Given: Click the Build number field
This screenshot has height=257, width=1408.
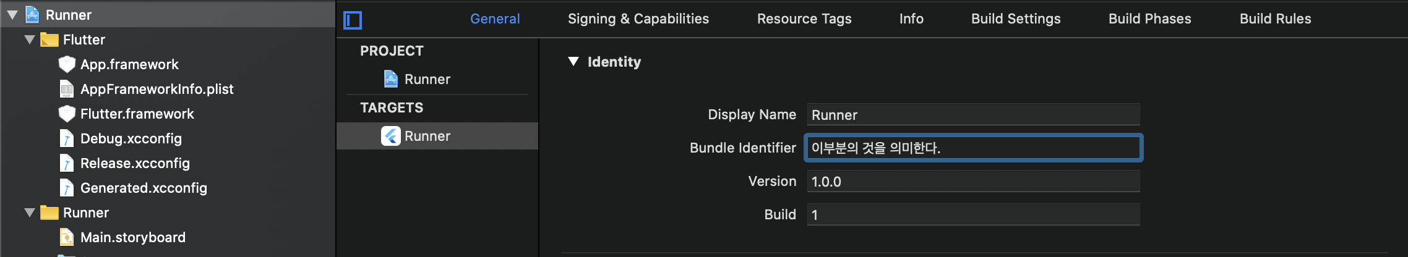Looking at the screenshot, I should tap(973, 214).
